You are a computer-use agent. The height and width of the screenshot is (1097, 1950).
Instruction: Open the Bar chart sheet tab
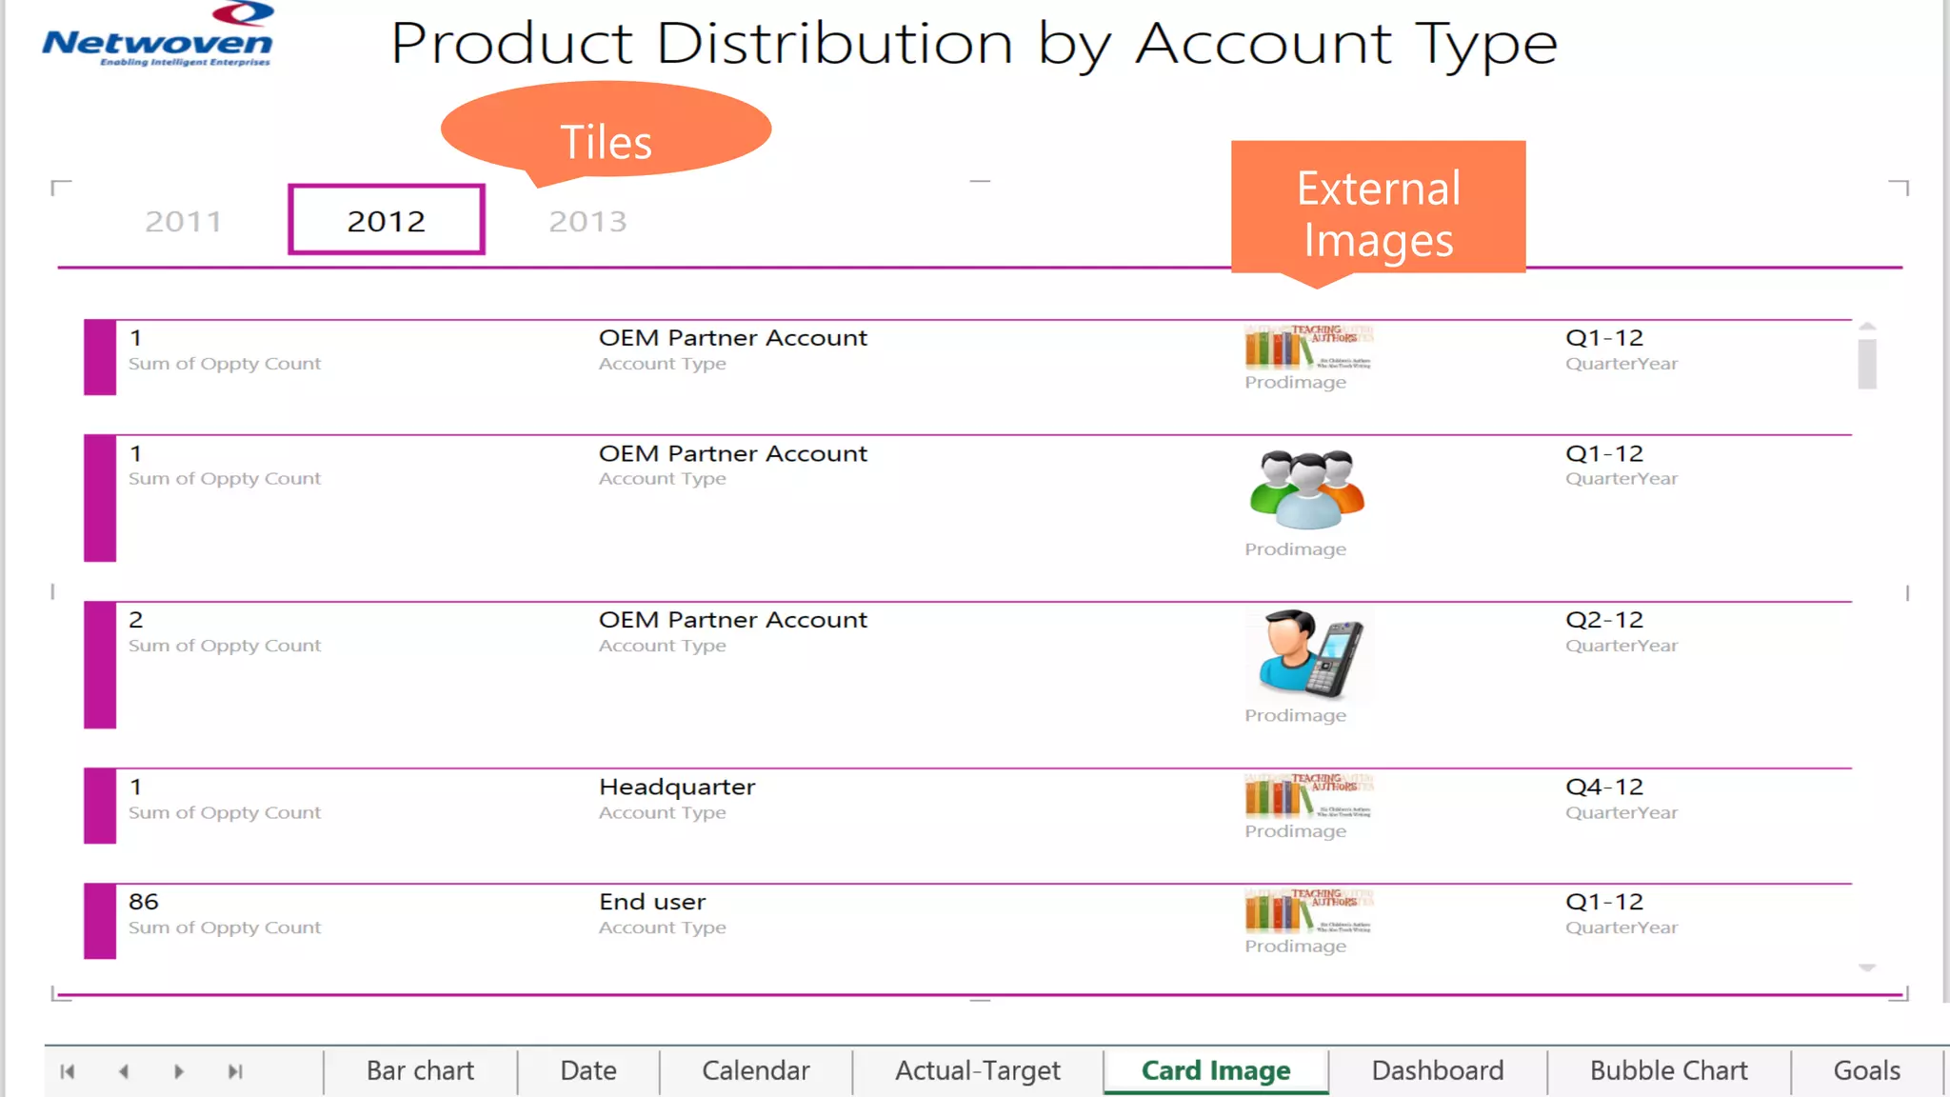[420, 1071]
